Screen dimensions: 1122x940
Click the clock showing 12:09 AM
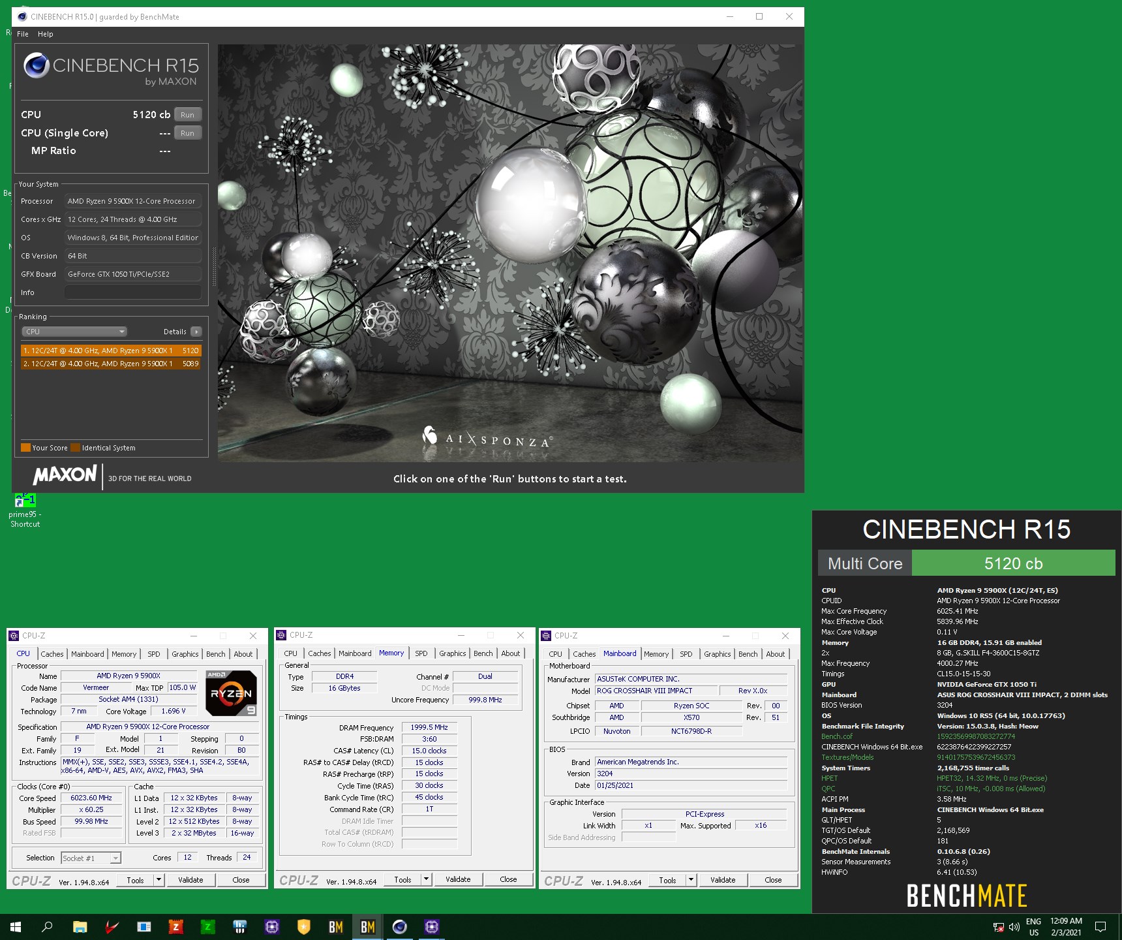[x=1066, y=921]
